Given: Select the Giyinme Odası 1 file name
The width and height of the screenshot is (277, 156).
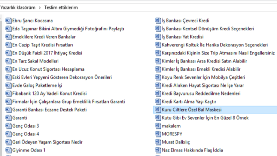Looking at the screenshot, I should 29,150.
